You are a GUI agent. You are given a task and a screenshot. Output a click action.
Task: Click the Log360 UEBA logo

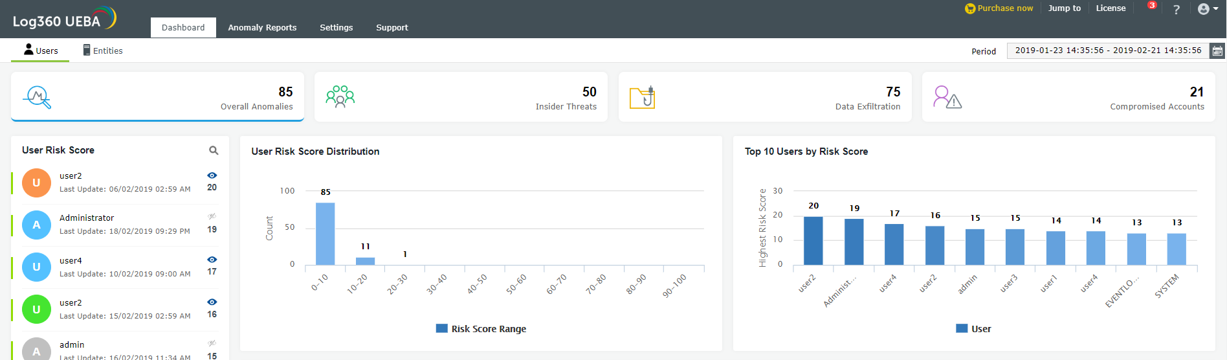coord(64,19)
